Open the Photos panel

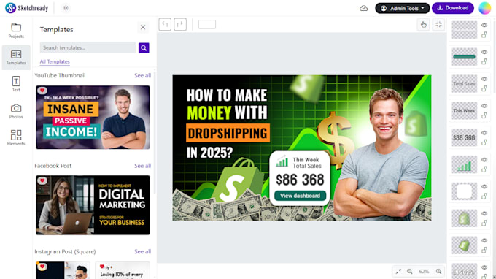click(16, 111)
